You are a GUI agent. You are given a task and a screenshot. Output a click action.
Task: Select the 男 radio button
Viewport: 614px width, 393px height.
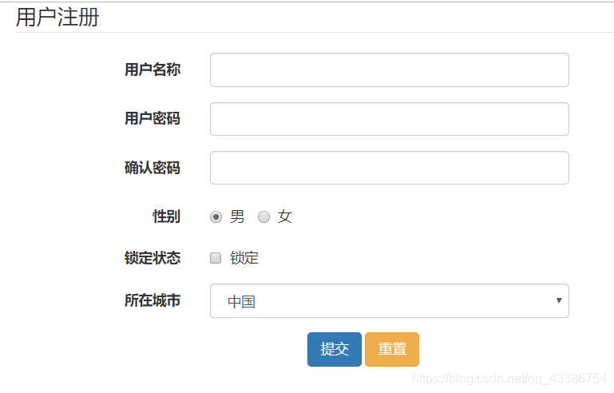[216, 216]
